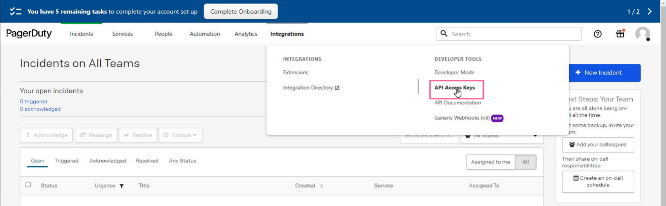This screenshot has height=206, width=666.
Task: Open the gift what's new icon
Action: coord(620,34)
